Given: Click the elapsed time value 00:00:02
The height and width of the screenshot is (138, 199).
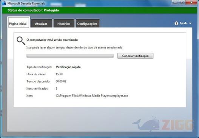Looking at the screenshot, I should [61, 81].
